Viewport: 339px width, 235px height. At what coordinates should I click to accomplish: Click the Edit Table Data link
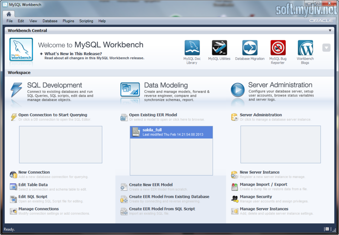tap(33, 185)
